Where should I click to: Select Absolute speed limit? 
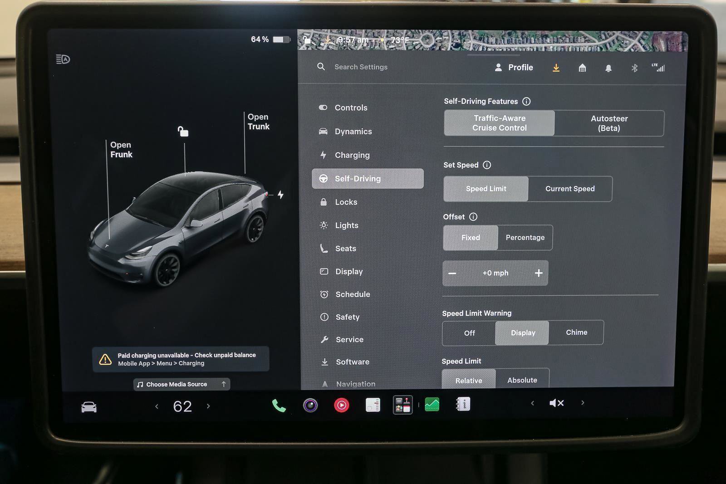(x=522, y=379)
